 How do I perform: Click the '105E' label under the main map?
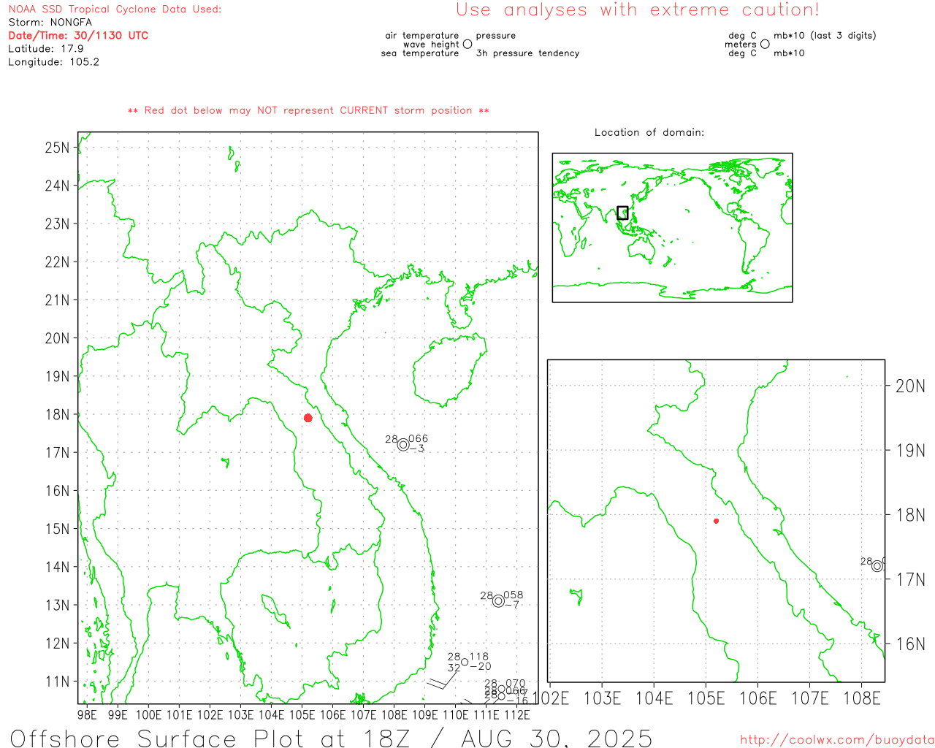[x=302, y=714]
